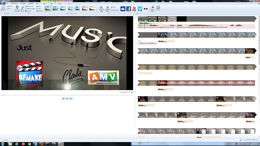Image resolution: width=260 pixels, height=146 pixels.
Task: Click the Rotate left icon
Action: (101, 7)
